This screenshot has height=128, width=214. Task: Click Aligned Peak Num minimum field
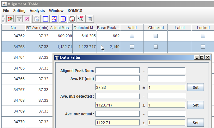118,70
